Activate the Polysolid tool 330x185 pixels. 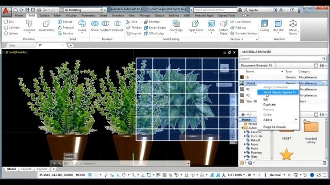pyautogui.click(x=29, y=26)
